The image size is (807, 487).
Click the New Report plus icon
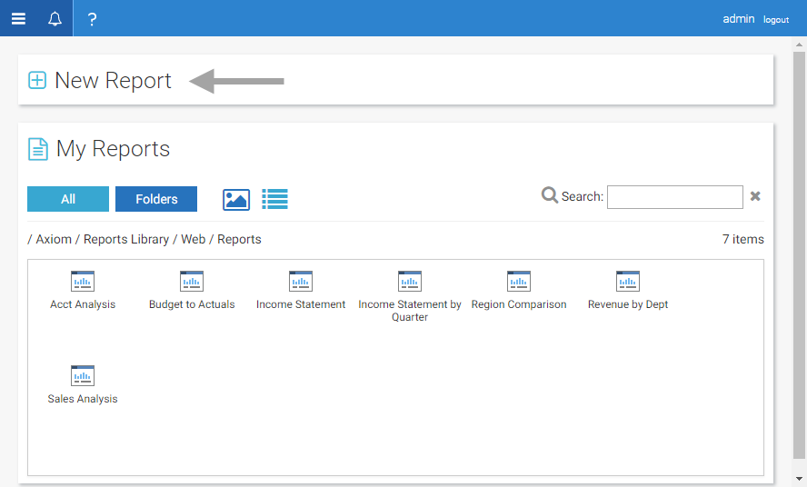[x=37, y=80]
